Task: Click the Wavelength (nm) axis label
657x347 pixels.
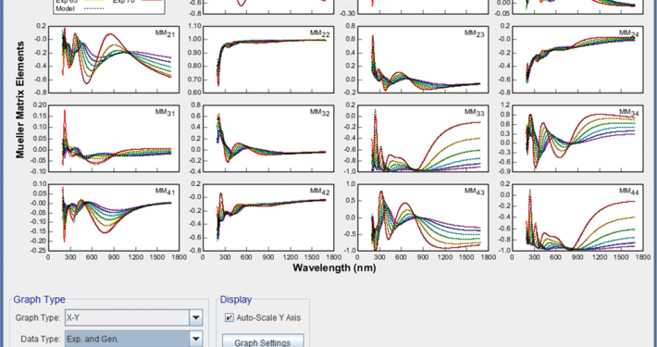Action: [334, 267]
